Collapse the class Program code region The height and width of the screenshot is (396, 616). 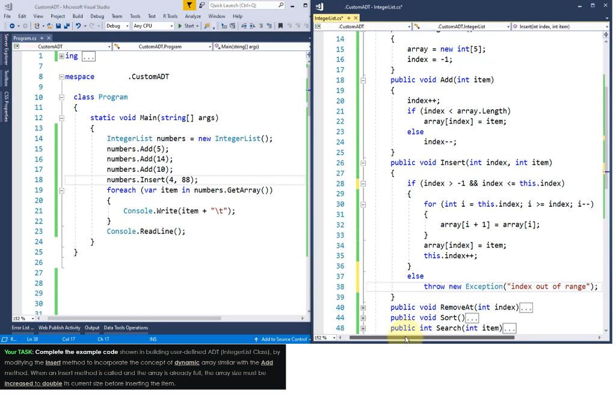coord(63,97)
